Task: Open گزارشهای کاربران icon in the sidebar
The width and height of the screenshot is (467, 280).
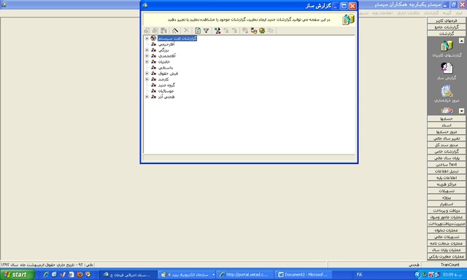Action: (x=447, y=49)
